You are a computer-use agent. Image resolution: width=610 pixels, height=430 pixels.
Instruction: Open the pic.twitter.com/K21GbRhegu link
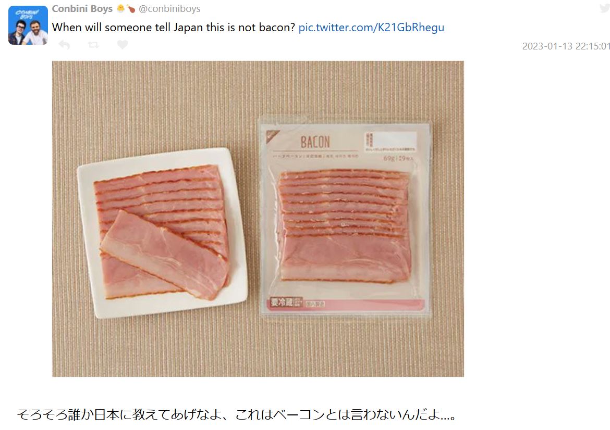pos(371,28)
